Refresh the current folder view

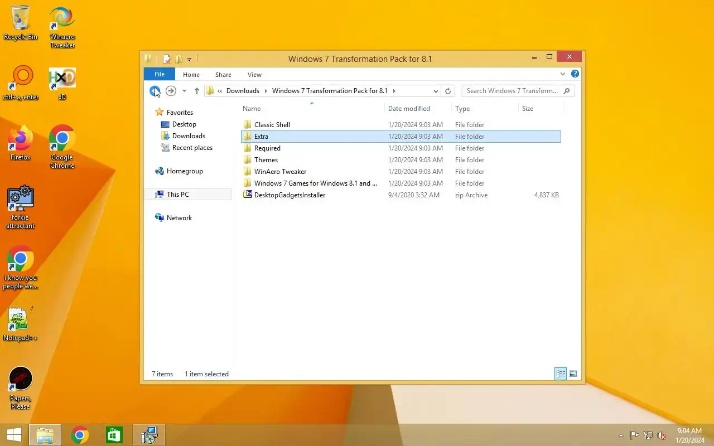click(447, 91)
